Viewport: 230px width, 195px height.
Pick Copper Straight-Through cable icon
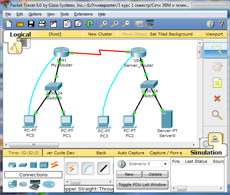click(104, 169)
